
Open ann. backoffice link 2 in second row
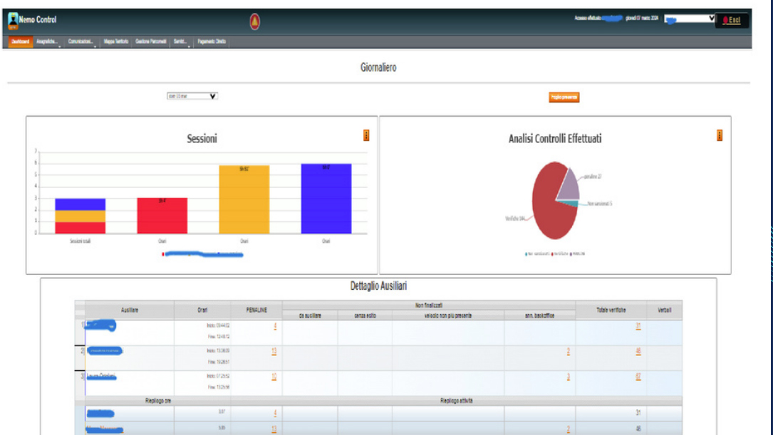(x=569, y=351)
